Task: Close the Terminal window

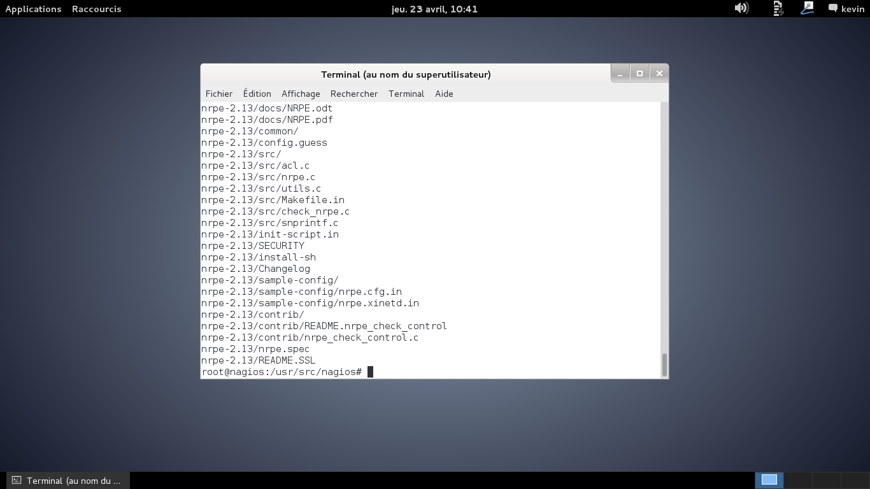Action: [x=659, y=74]
